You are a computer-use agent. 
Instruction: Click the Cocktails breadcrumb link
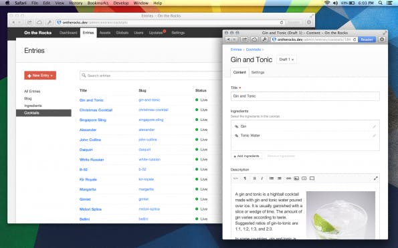click(x=253, y=49)
